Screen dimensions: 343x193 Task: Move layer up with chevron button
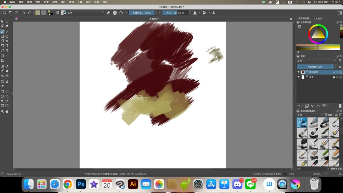(318, 106)
